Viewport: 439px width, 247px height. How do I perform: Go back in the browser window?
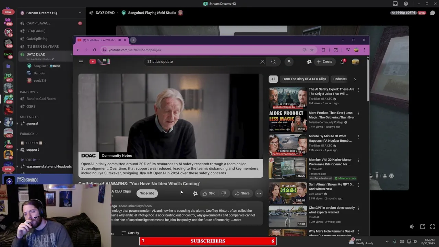[78, 50]
